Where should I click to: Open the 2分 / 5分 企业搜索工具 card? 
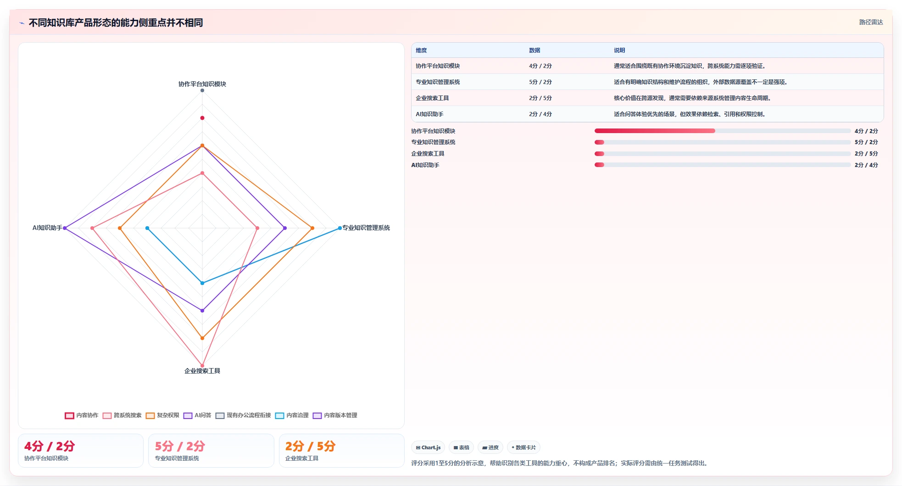[x=342, y=451]
